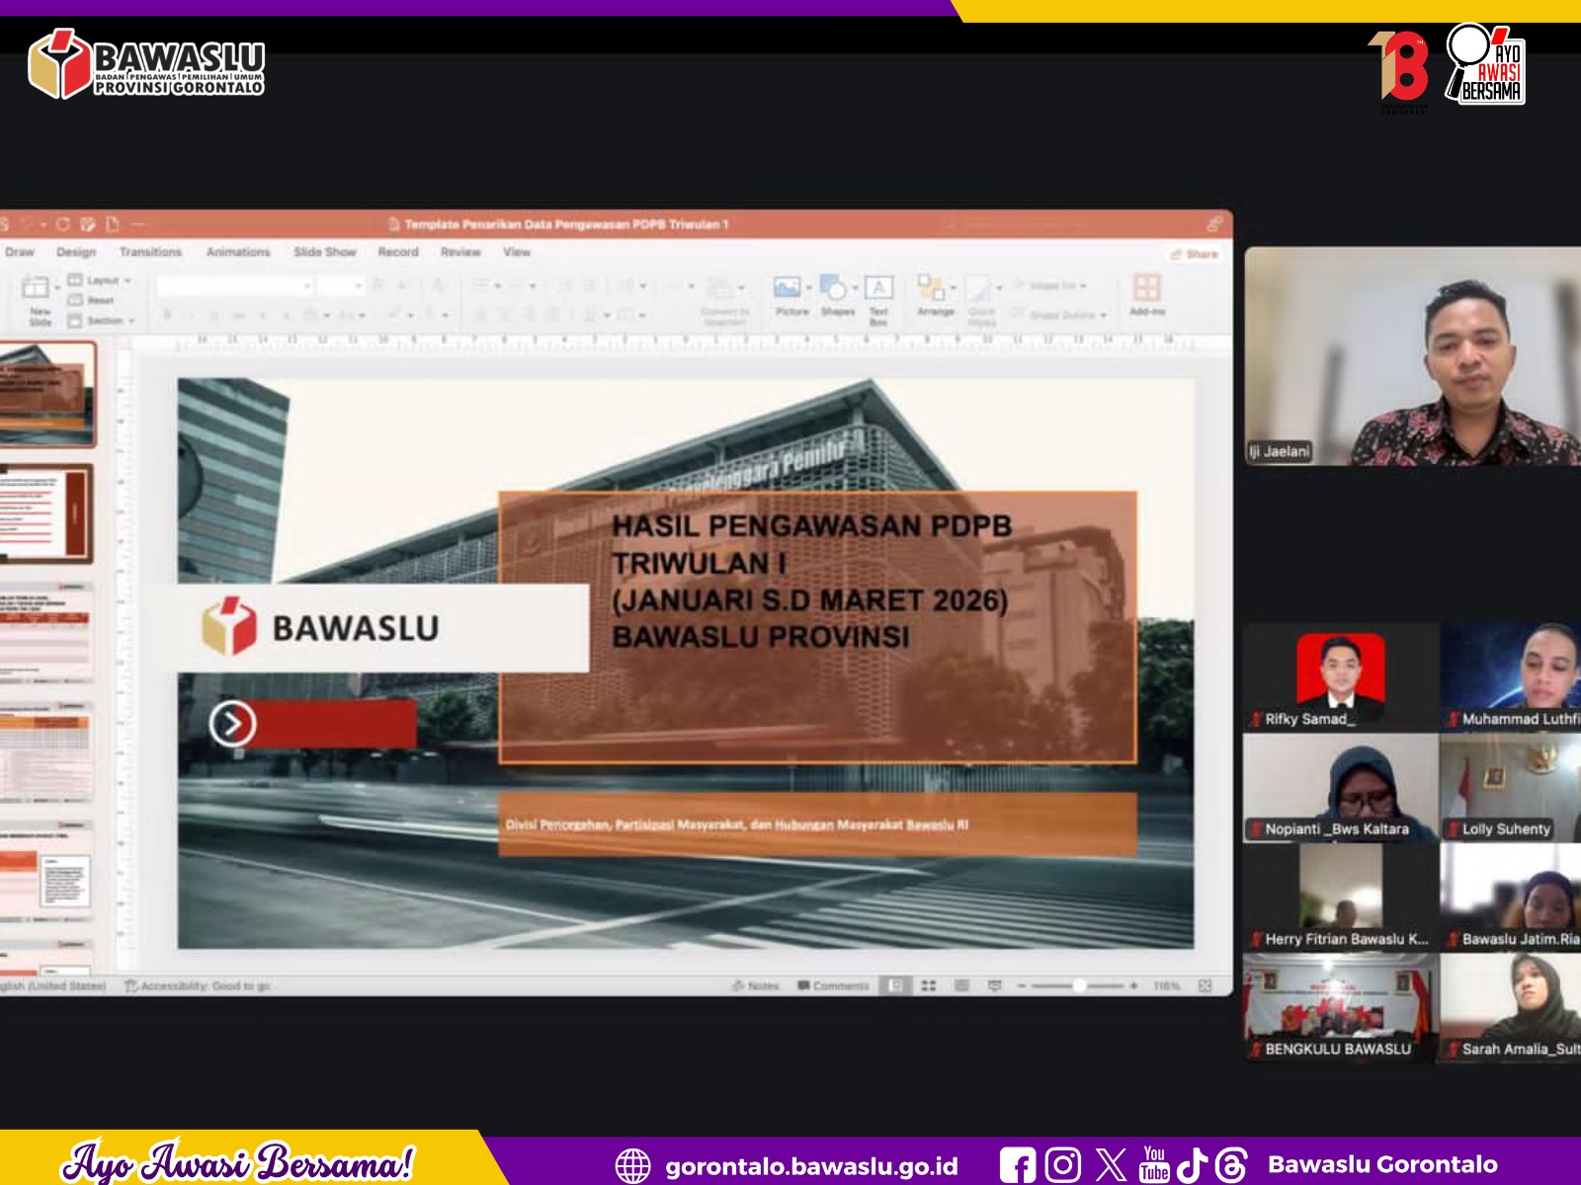Switch to the Transitions tab
The image size is (1581, 1185).
(150, 252)
